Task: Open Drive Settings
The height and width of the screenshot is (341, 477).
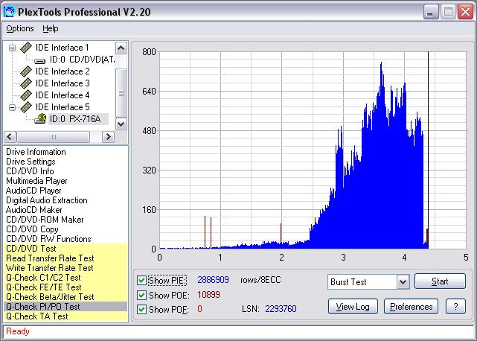Action: (31, 162)
